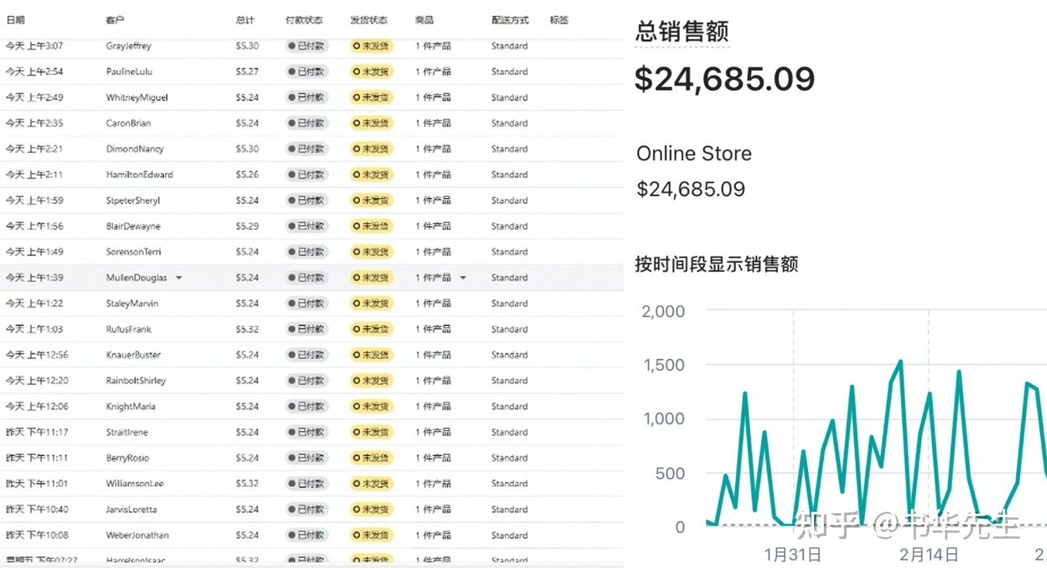Open the dropdown arrow beside MullenDouglas
1047x568 pixels.
[x=179, y=278]
